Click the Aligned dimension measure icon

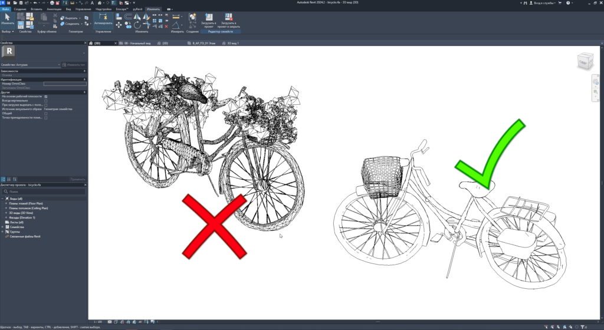click(176, 16)
